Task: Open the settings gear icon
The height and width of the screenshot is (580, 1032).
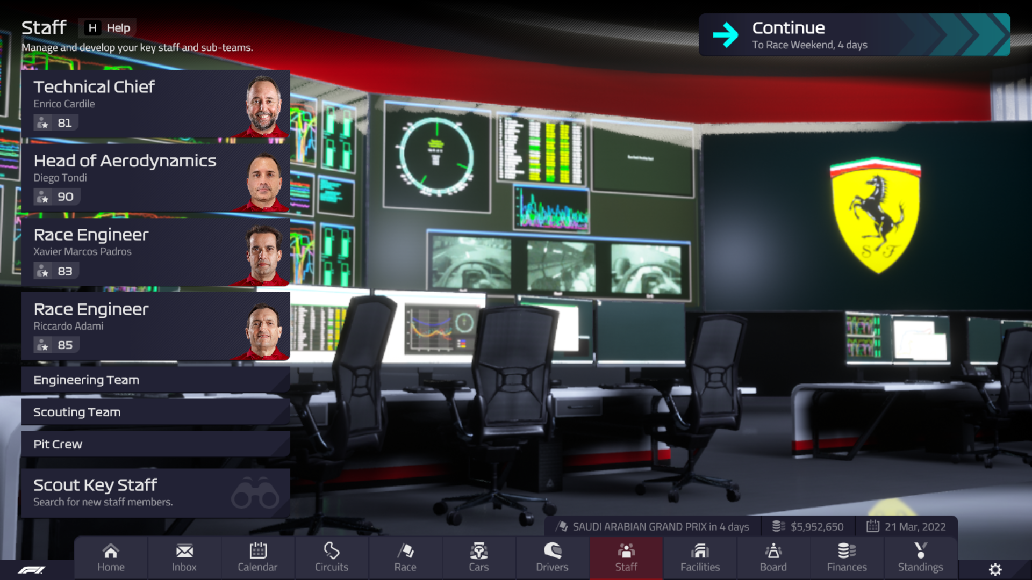Action: click(995, 569)
